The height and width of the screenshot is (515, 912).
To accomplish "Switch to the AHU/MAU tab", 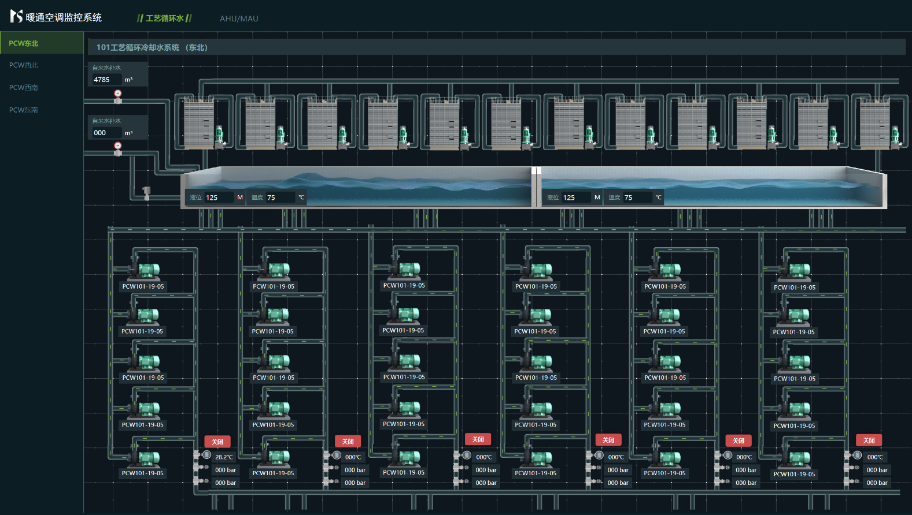I will (239, 18).
